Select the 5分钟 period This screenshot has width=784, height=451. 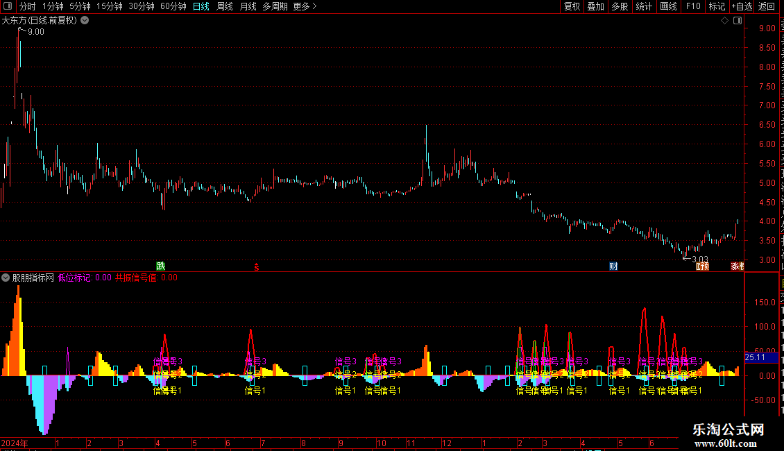point(80,6)
